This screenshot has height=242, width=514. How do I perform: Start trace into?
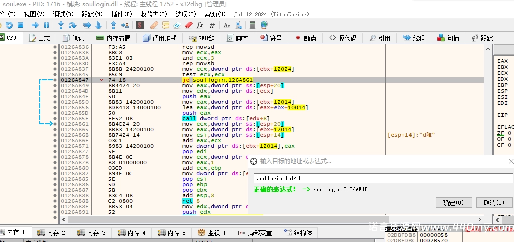click(87, 25)
